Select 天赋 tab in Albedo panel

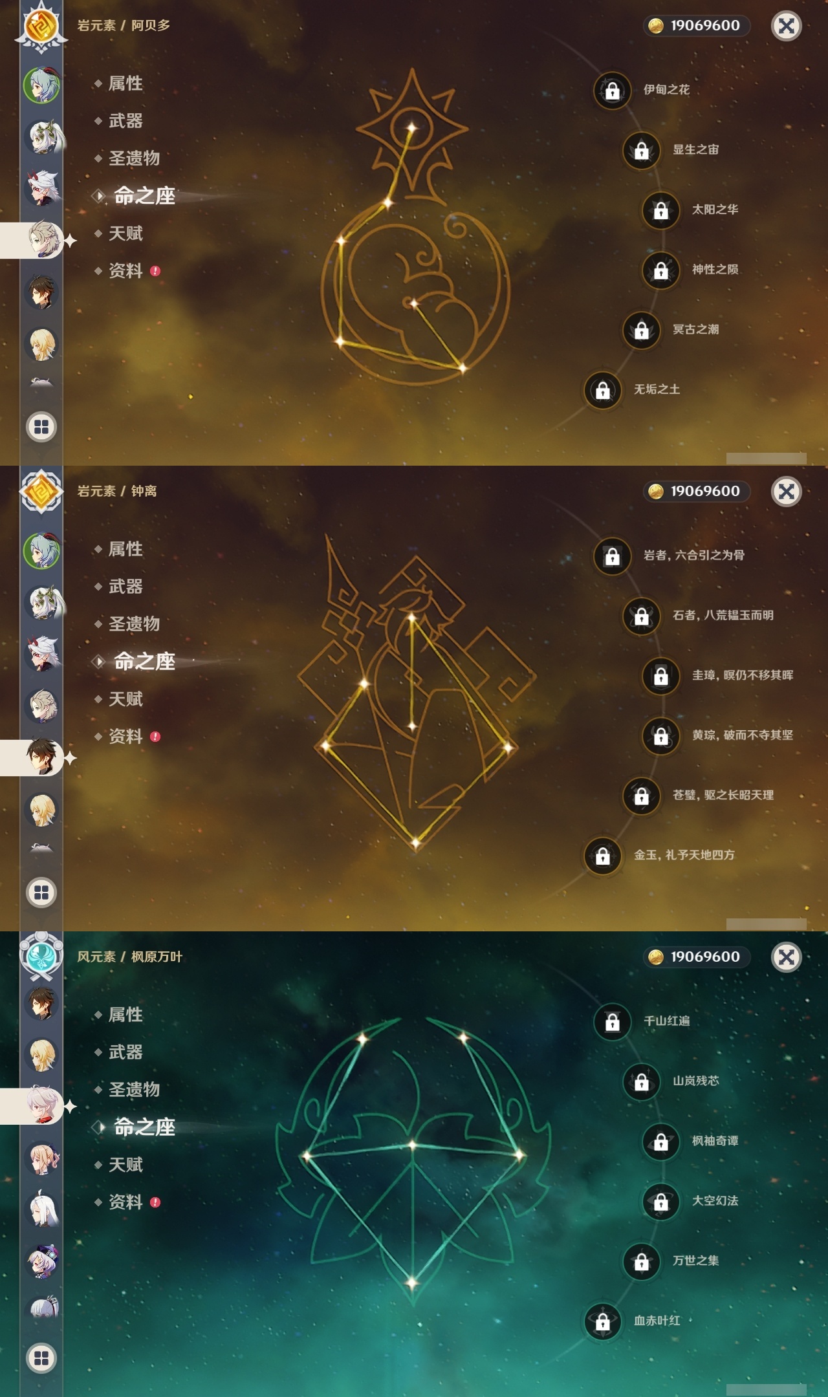point(125,233)
